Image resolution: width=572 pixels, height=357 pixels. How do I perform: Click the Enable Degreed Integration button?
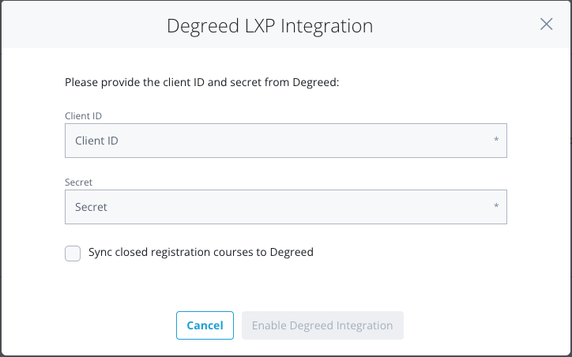pos(322,325)
